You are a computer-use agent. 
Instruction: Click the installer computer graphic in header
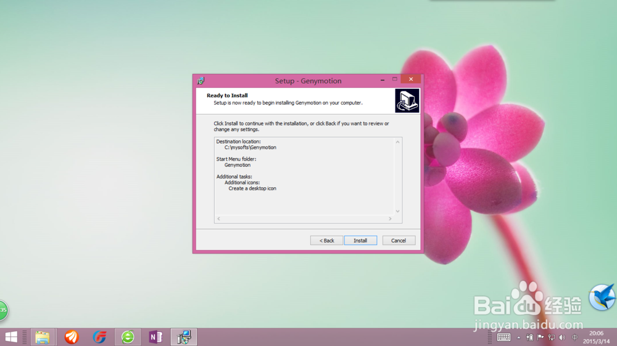[x=407, y=101]
